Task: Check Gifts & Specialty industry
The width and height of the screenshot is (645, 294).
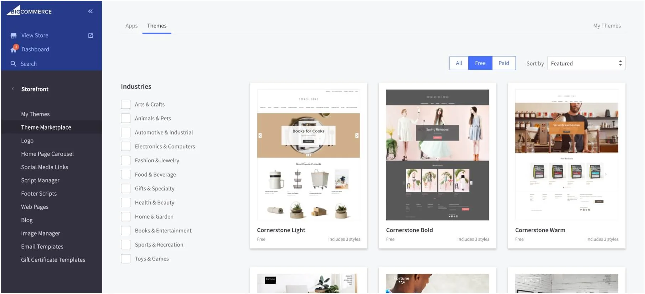Action: [x=125, y=189]
